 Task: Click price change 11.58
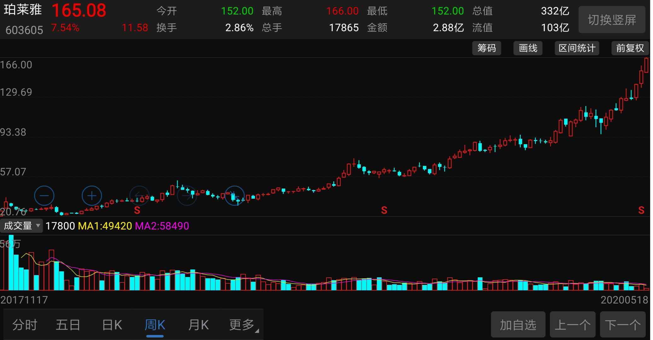[135, 28]
